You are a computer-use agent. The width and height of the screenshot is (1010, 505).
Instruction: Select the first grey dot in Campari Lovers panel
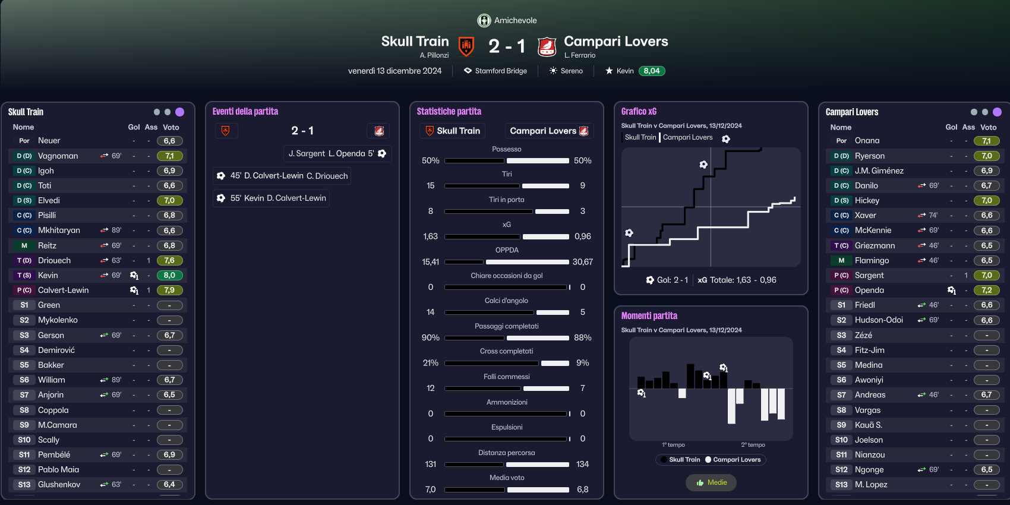(974, 112)
